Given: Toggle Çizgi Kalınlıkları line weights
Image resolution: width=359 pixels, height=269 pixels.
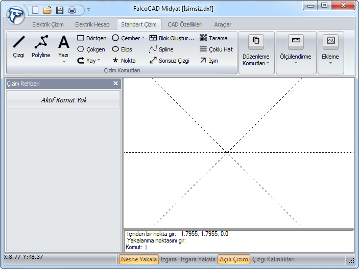Looking at the screenshot, I should tap(273, 259).
